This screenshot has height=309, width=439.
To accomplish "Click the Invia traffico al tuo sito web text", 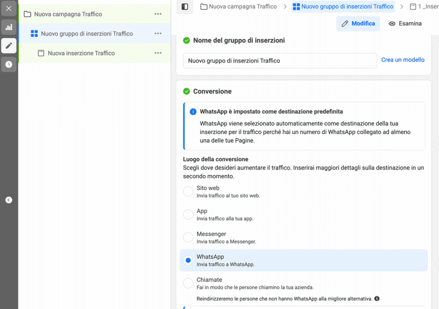I will tap(228, 196).
